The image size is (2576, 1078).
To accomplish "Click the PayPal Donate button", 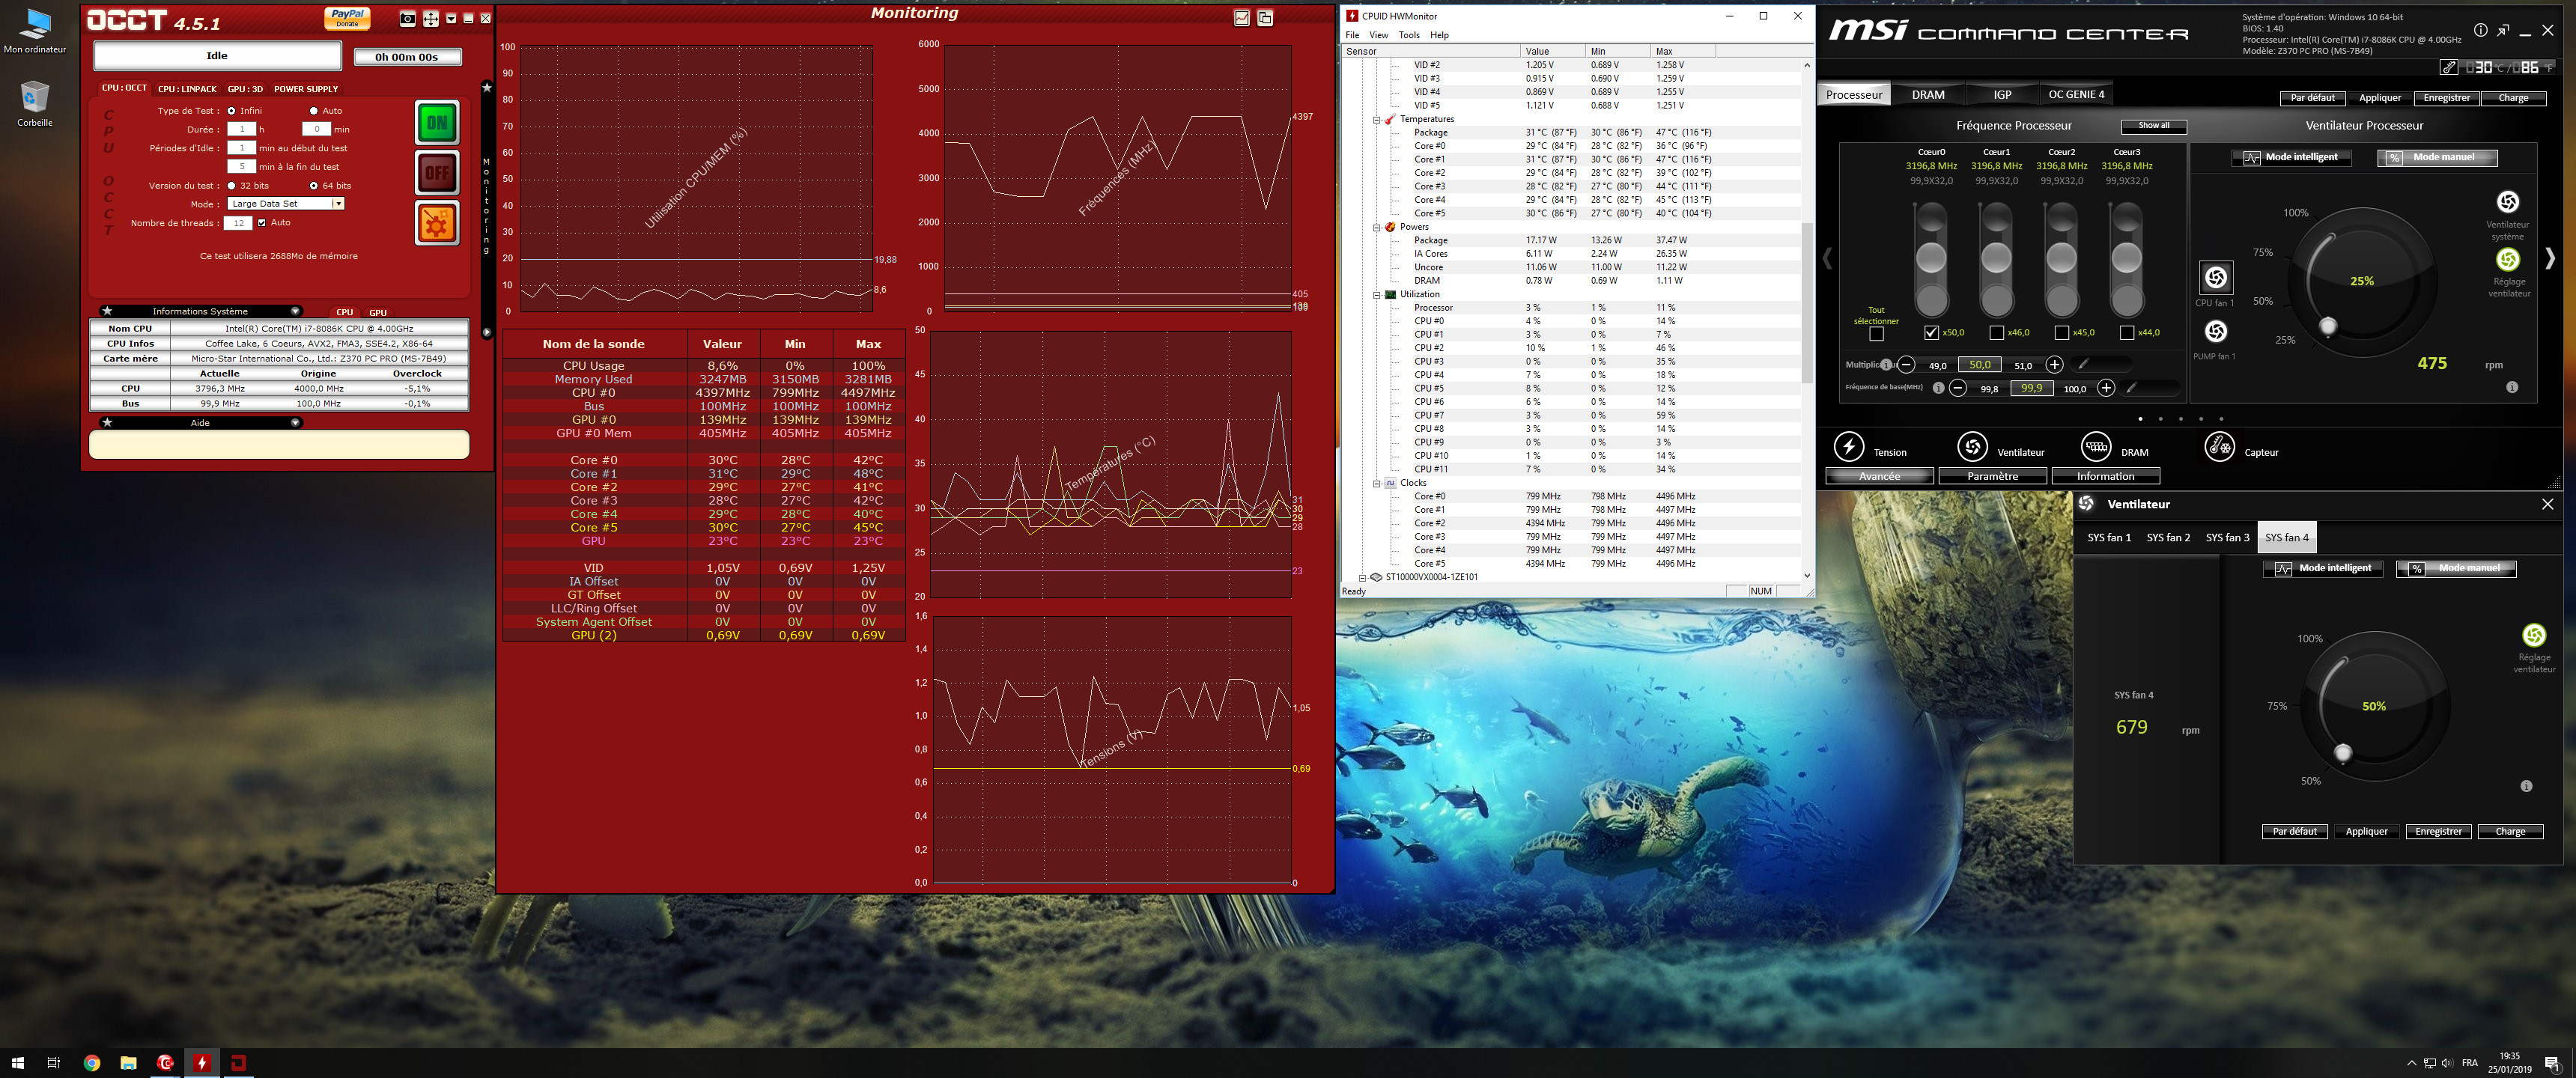I will tap(347, 19).
